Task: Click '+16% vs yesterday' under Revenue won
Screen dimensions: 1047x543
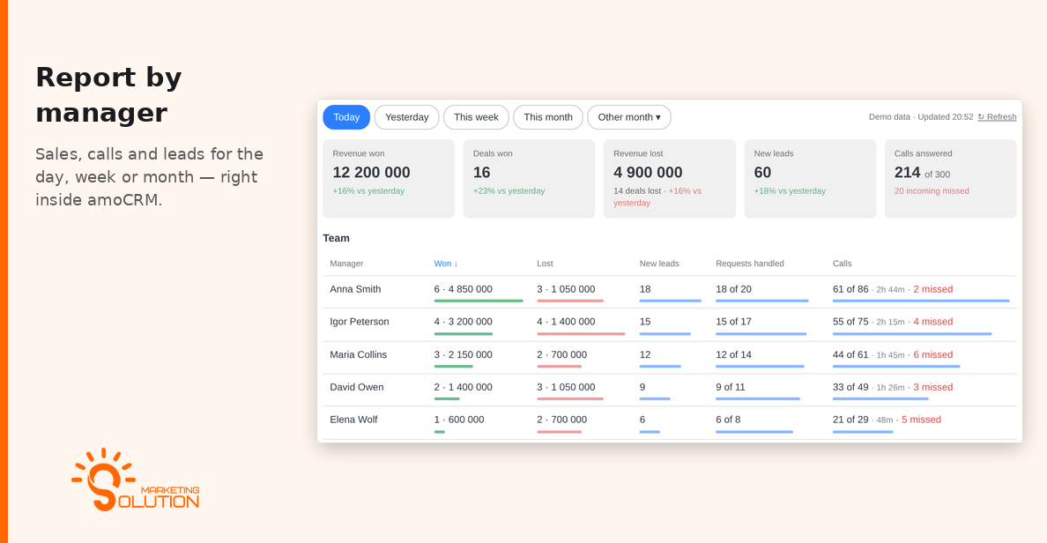Action: tap(368, 191)
